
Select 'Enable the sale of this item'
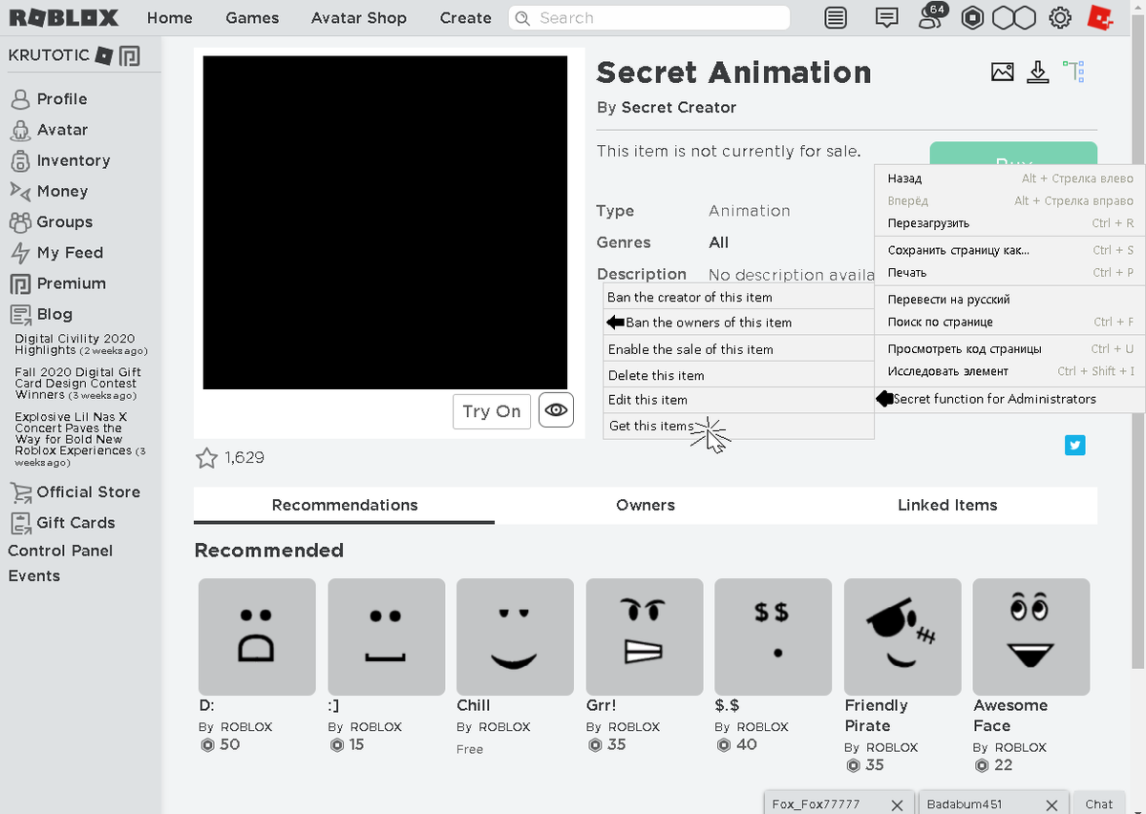(x=738, y=349)
